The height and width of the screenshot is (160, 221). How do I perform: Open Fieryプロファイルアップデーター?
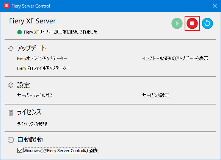44,68
